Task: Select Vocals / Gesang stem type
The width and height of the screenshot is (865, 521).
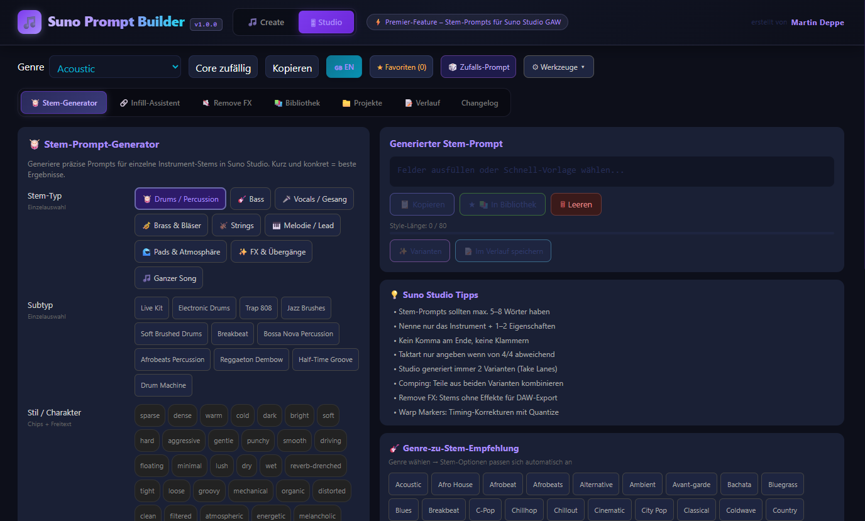Action: (314, 199)
